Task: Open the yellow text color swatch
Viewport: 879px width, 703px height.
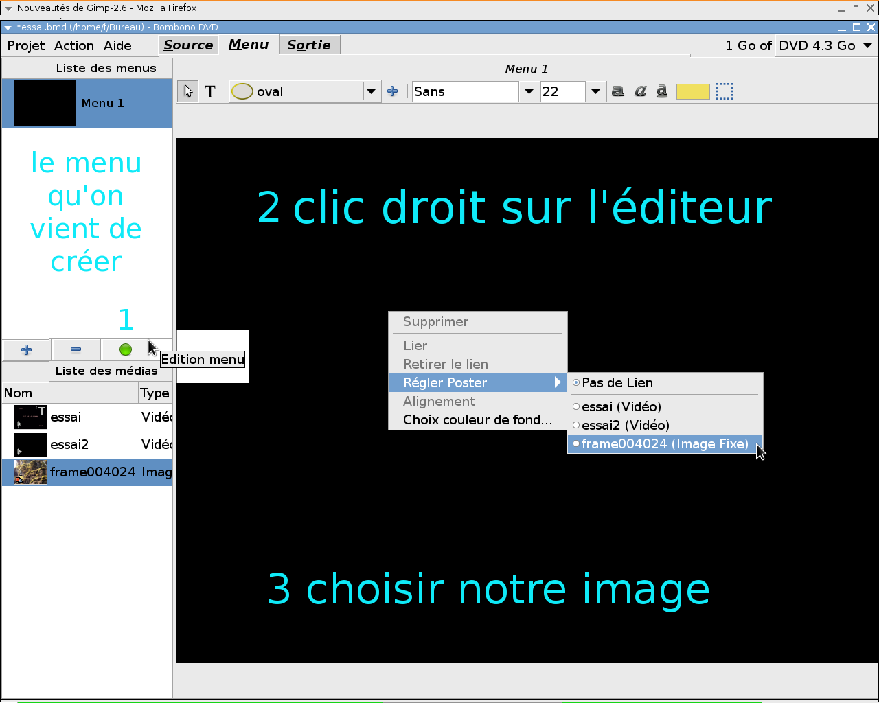Action: pos(693,91)
